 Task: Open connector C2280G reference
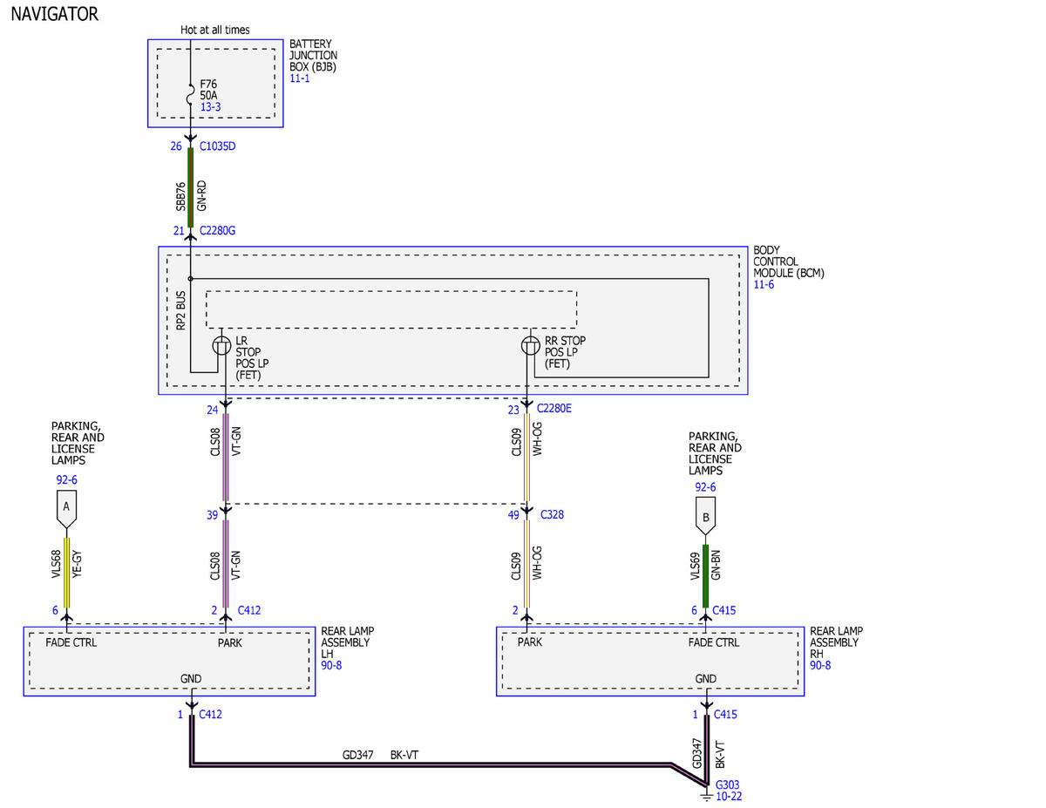(x=217, y=231)
